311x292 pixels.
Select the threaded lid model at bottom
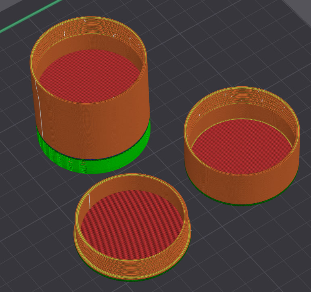pos(132,227)
